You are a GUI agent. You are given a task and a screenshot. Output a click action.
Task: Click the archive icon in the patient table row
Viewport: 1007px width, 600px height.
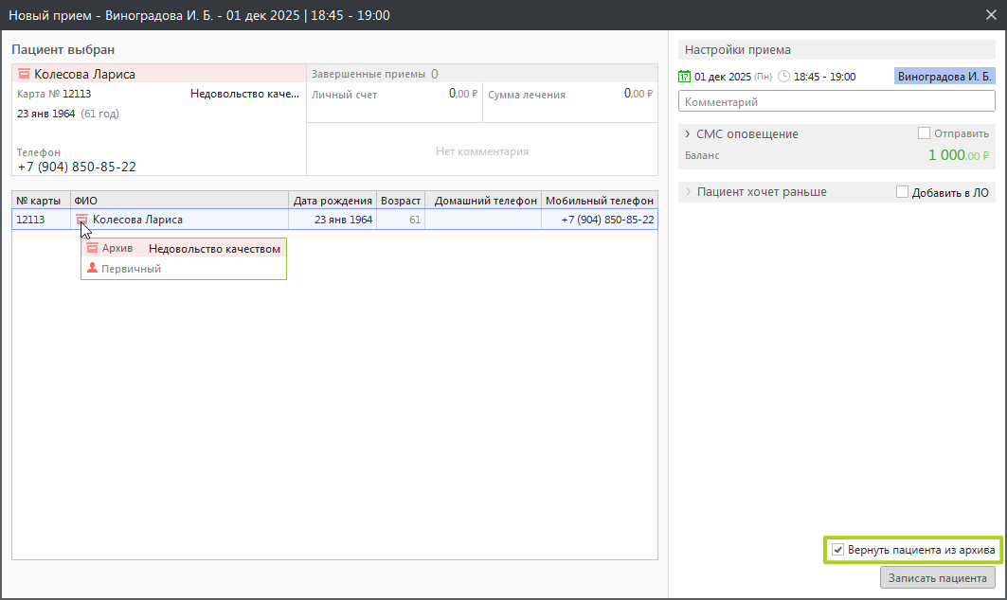[x=81, y=220]
